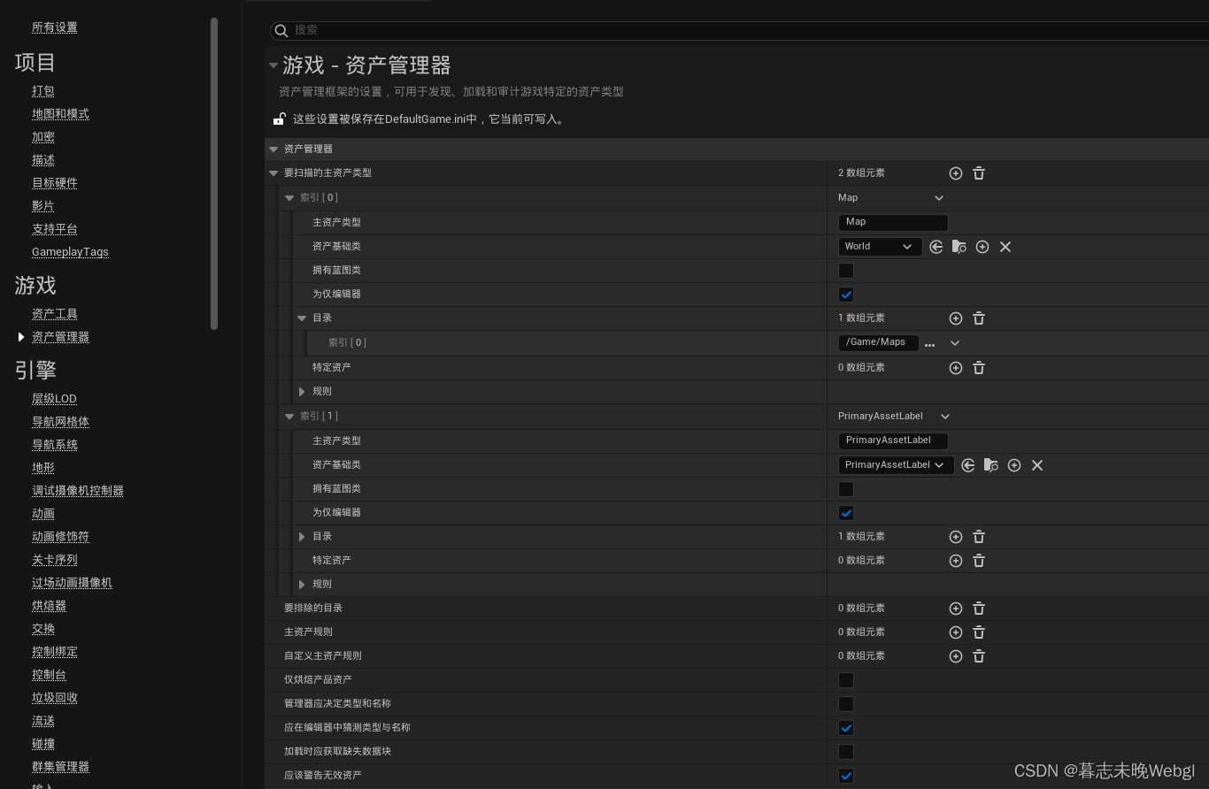Select 资产工具 in sidebar
The width and height of the screenshot is (1209, 789).
click(55, 314)
